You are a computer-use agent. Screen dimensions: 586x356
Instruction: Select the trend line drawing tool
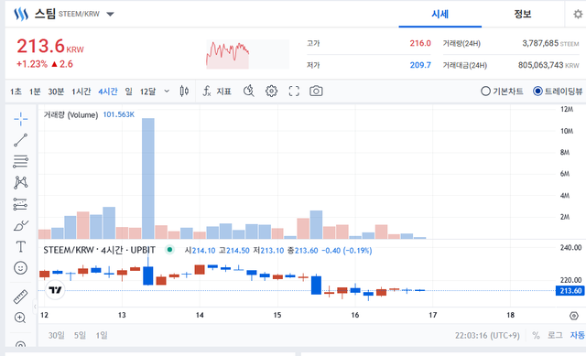20,140
